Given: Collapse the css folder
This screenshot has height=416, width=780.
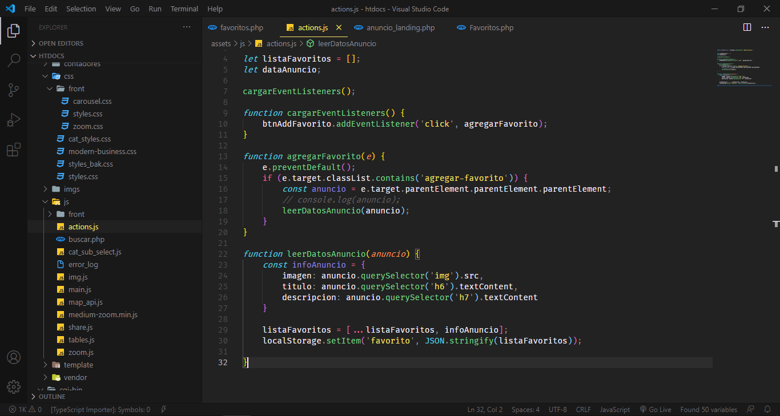Looking at the screenshot, I should (68, 76).
